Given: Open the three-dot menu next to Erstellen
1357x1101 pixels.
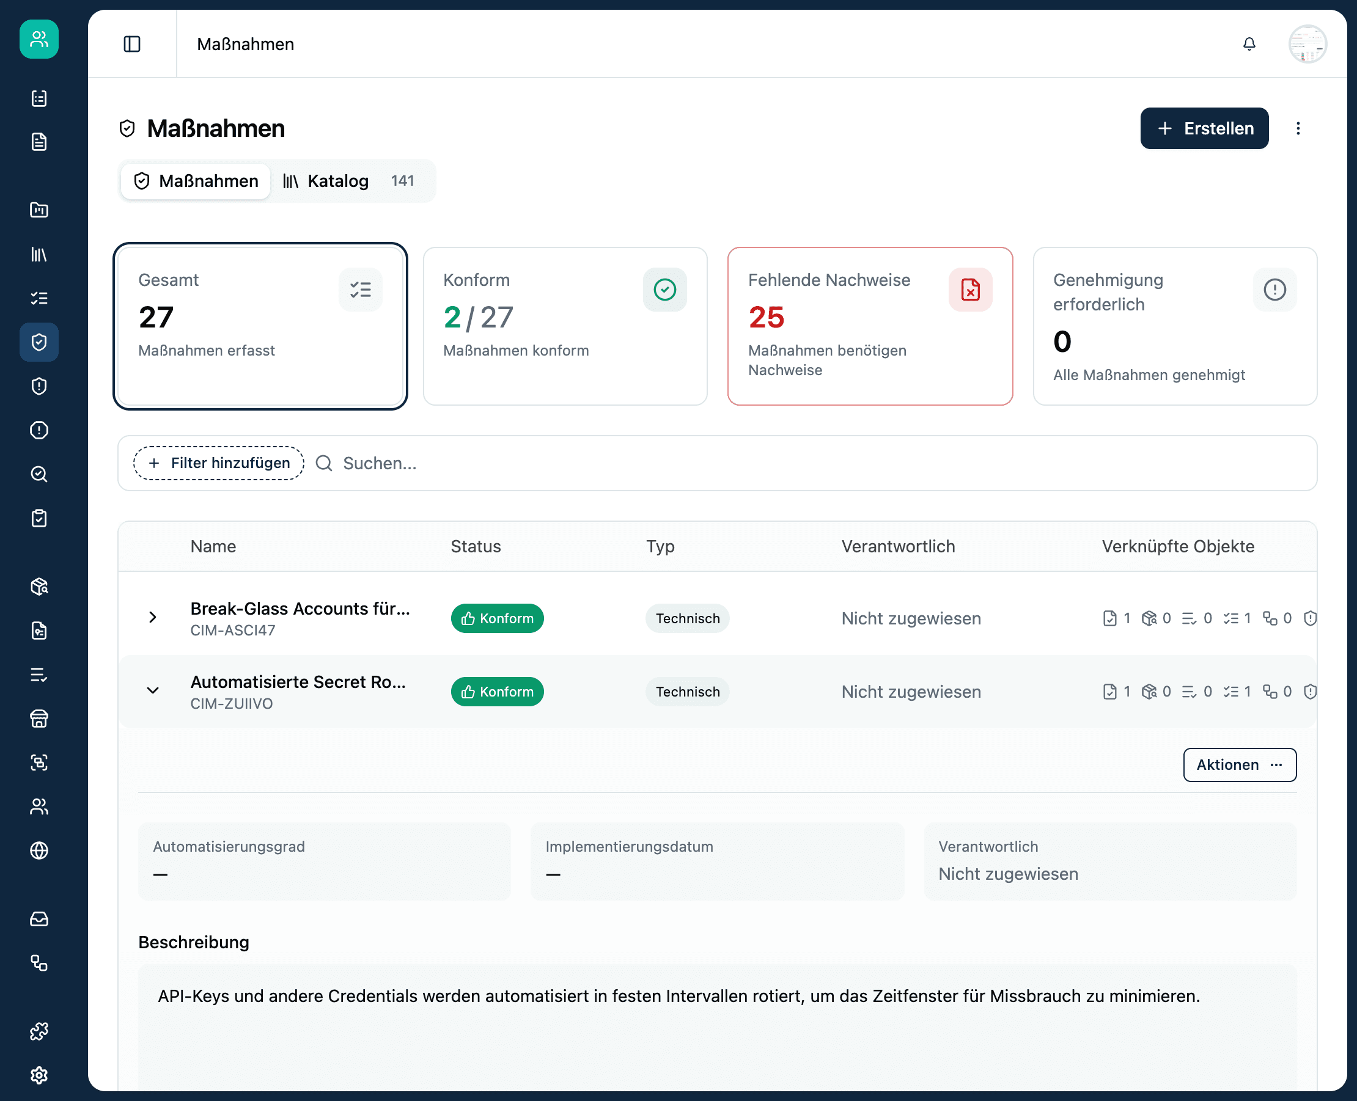Looking at the screenshot, I should tap(1298, 128).
